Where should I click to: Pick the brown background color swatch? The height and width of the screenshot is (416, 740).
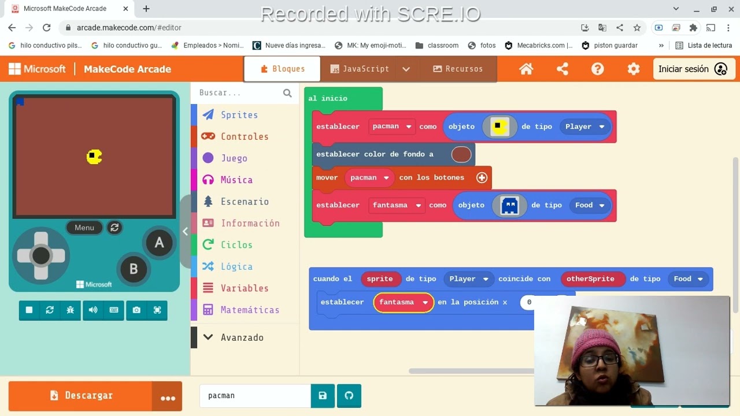461,154
